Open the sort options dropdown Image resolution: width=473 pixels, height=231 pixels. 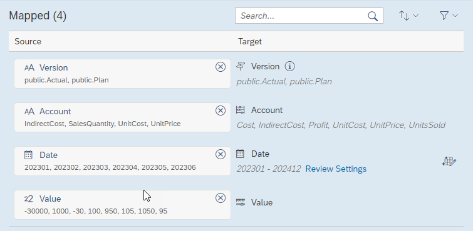(408, 16)
